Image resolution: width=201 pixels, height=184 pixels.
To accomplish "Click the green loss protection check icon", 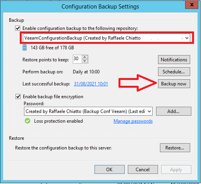I will pyautogui.click(x=27, y=121).
